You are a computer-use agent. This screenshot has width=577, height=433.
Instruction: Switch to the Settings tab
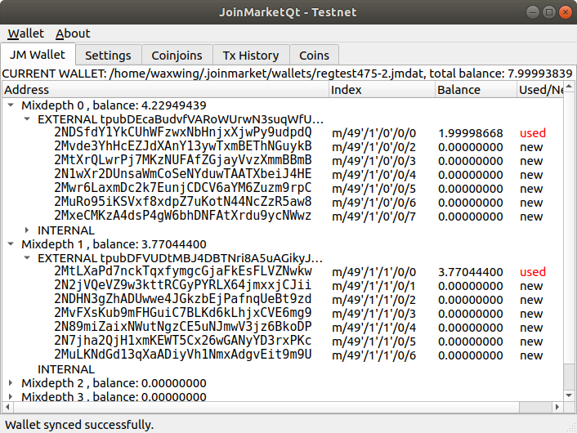coord(108,56)
